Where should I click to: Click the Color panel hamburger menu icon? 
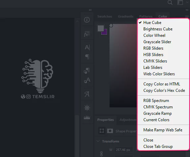point(187,16)
